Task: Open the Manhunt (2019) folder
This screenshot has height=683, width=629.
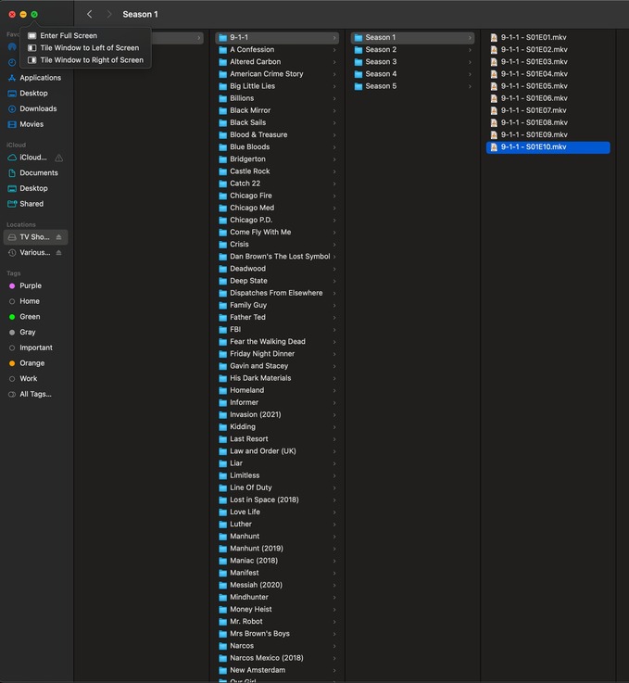Action: tap(277, 549)
